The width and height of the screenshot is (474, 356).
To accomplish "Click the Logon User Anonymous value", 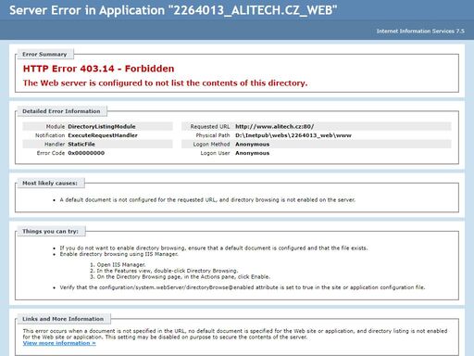I will click(x=252, y=153).
